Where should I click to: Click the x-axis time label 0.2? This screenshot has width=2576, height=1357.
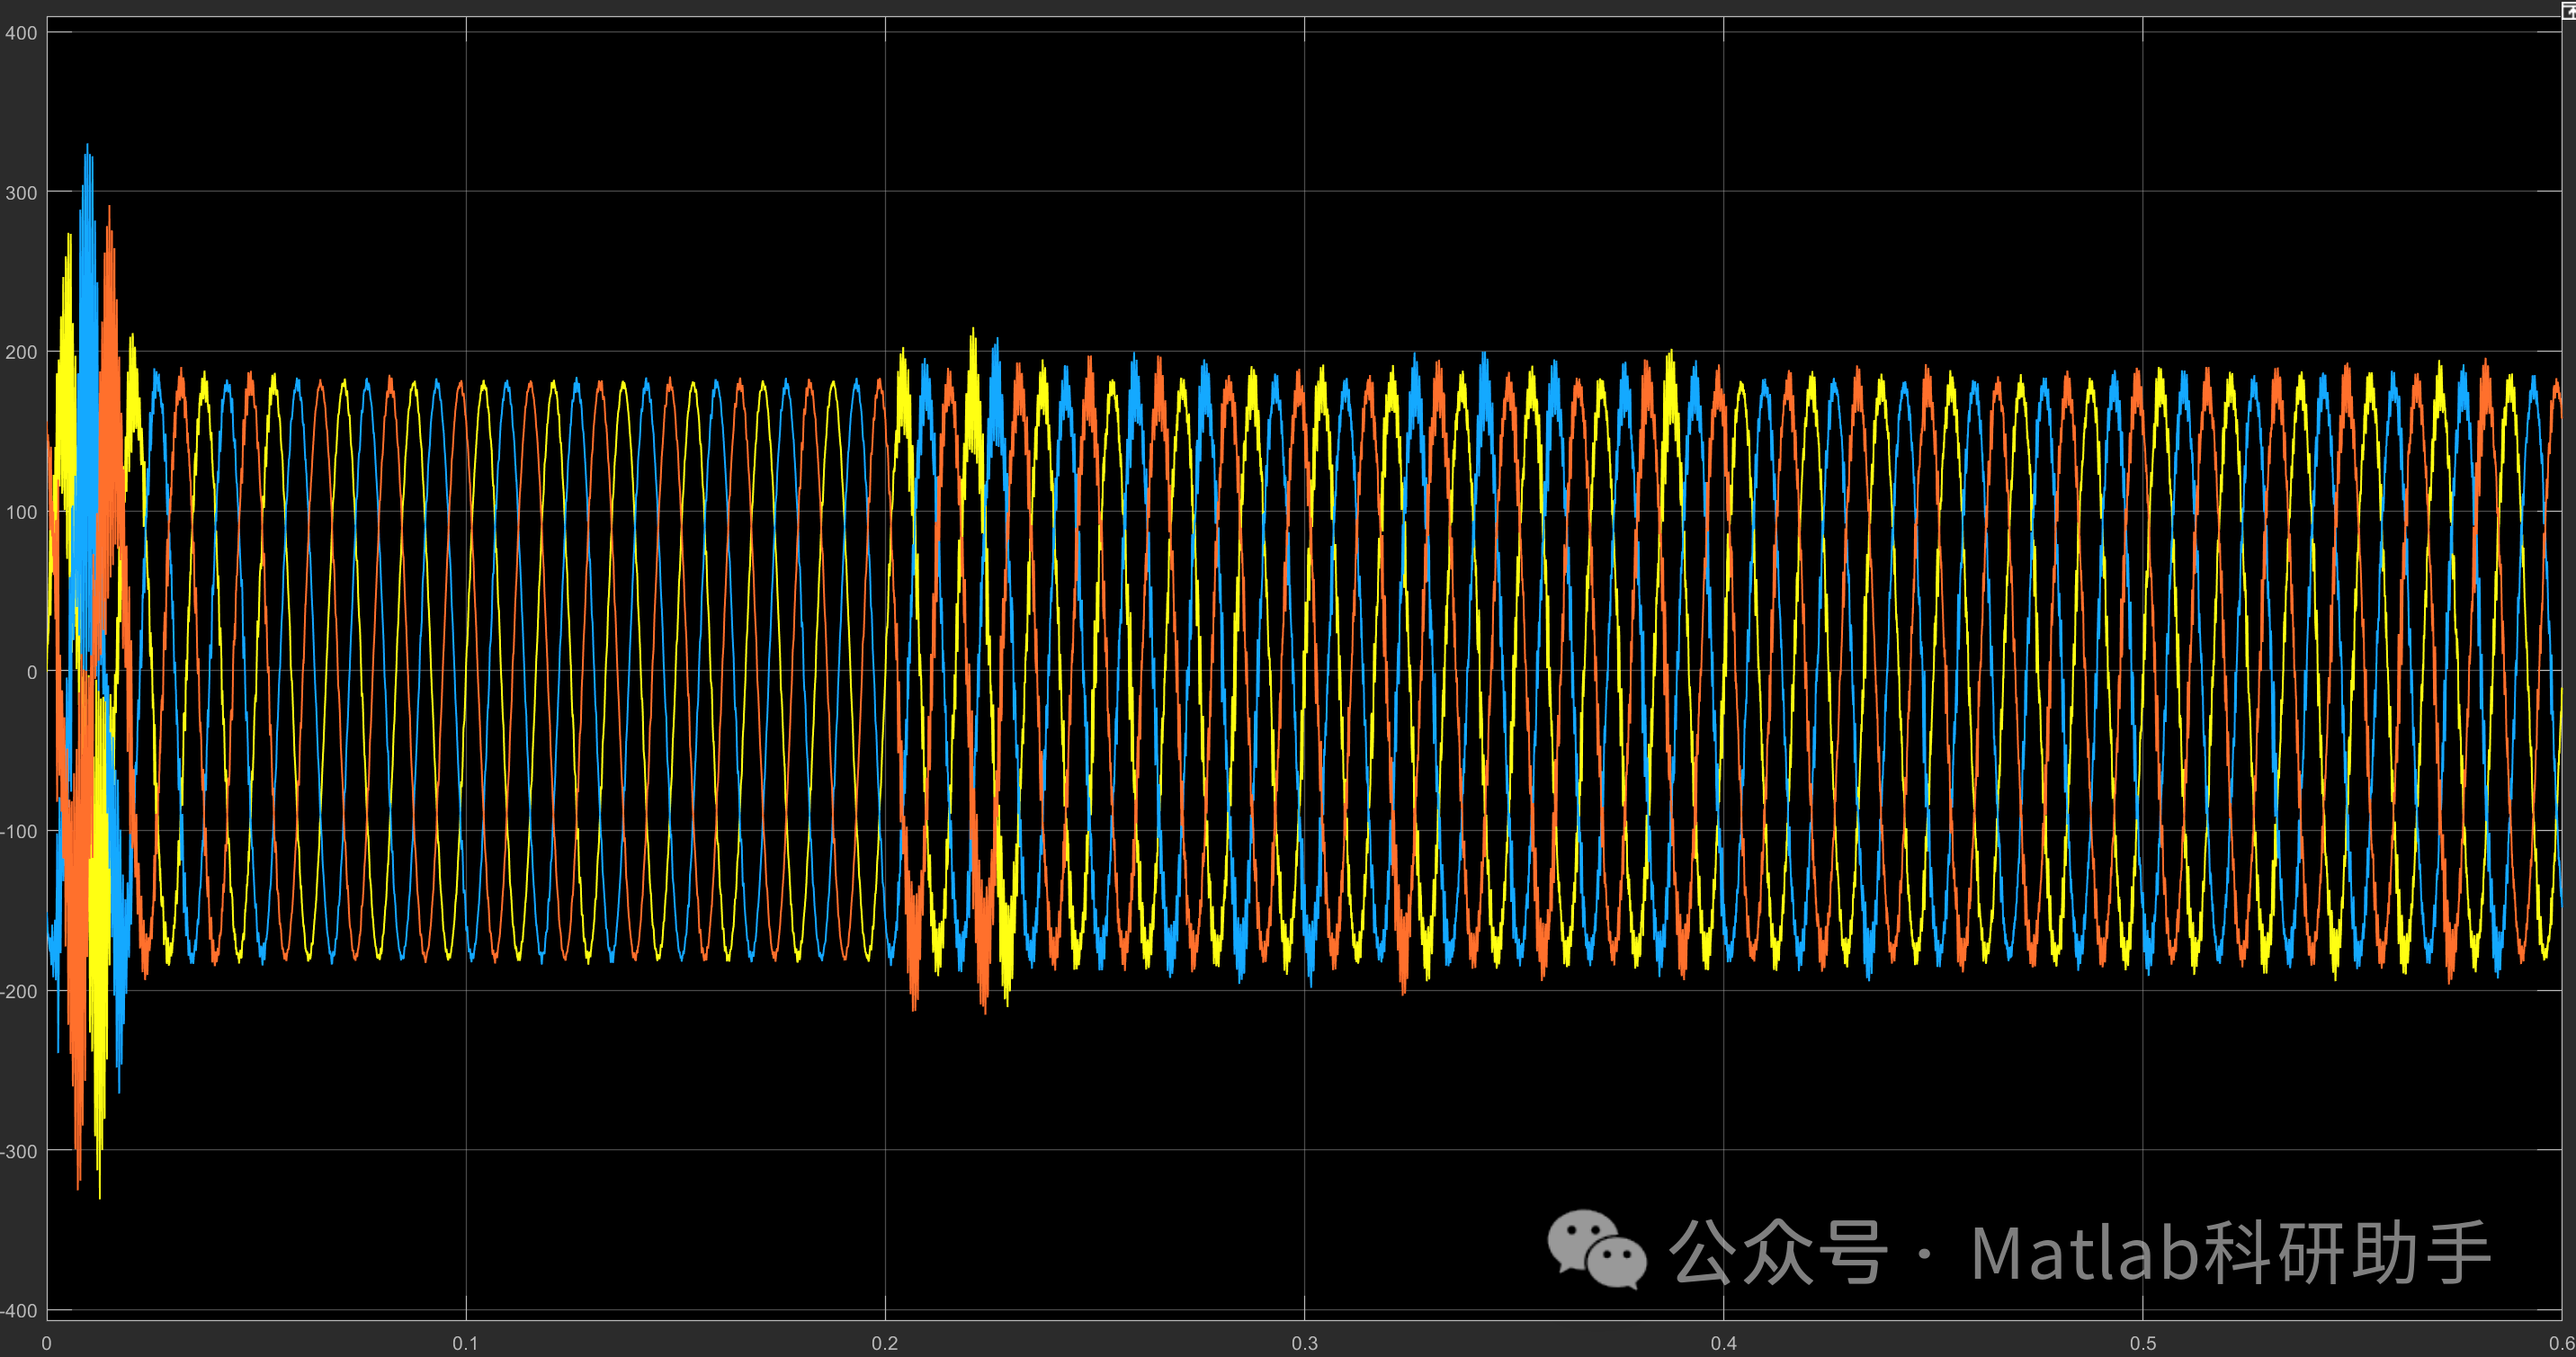885,1343
